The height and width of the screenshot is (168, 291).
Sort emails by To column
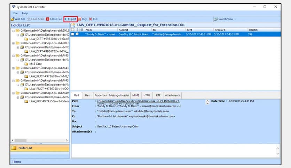click(168, 30)
